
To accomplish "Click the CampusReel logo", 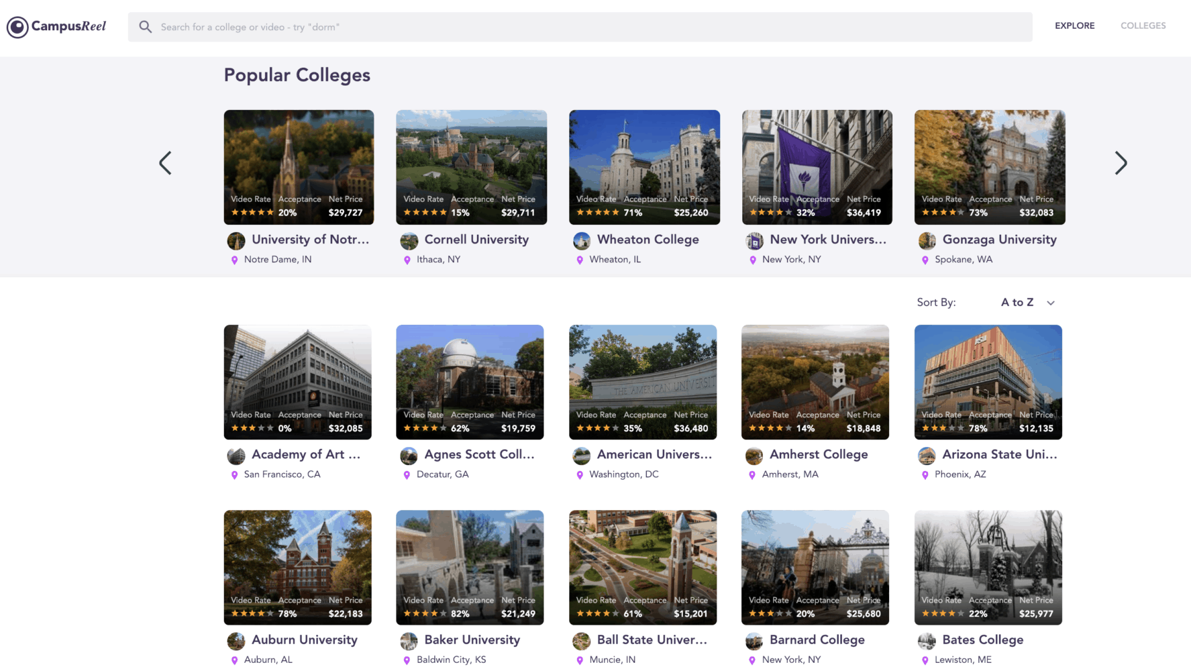I will pos(56,27).
